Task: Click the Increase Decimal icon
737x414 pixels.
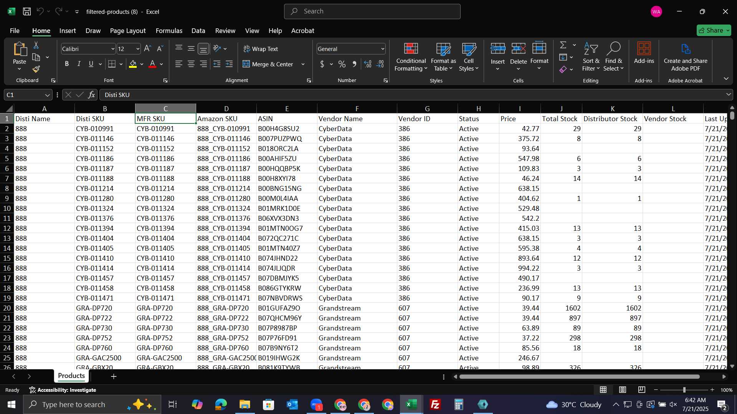Action: click(x=368, y=64)
